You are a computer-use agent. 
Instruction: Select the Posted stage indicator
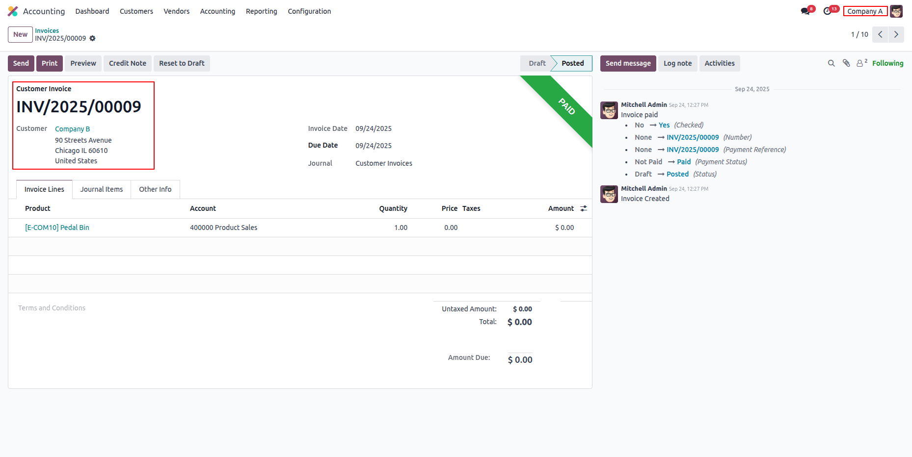572,63
